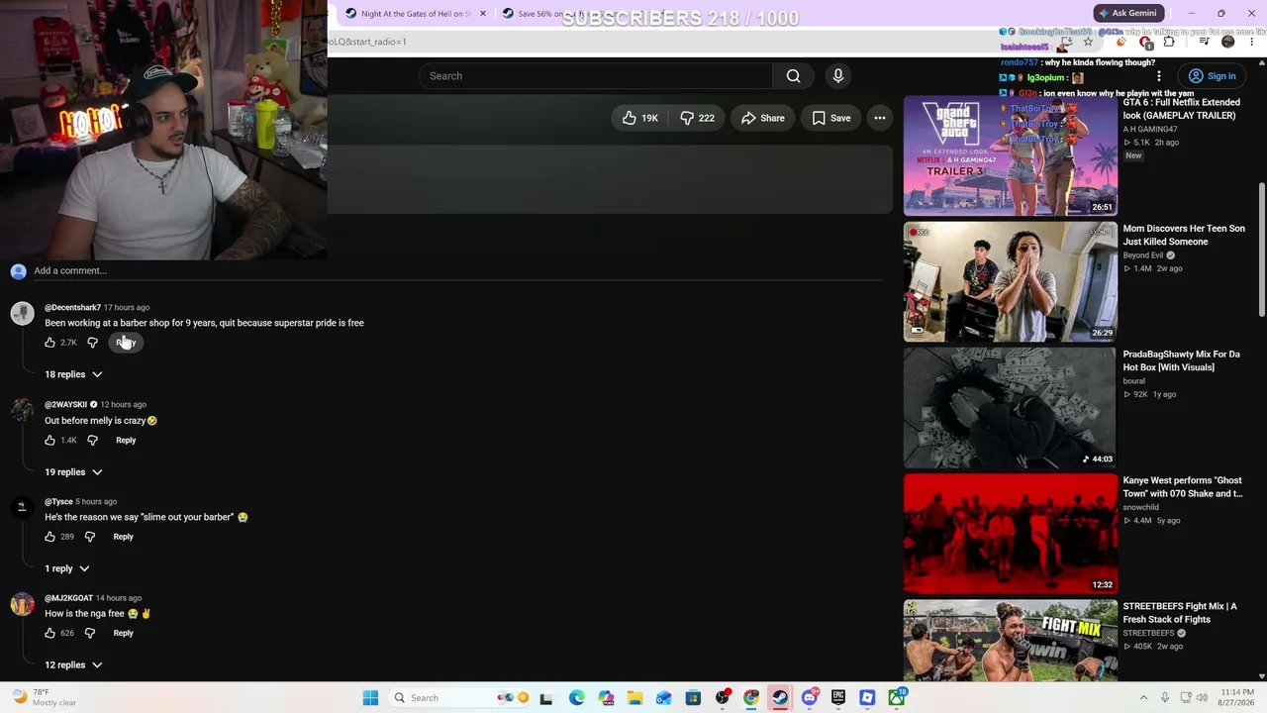
Task: Expand 12 replies under @MJ2KGOAT comment
Action: pos(73,665)
